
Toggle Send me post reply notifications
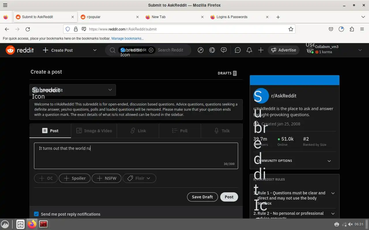point(36,214)
